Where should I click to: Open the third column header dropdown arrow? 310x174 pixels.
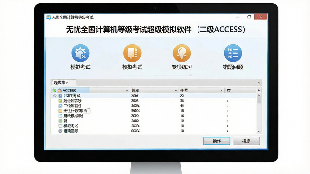(x=221, y=91)
